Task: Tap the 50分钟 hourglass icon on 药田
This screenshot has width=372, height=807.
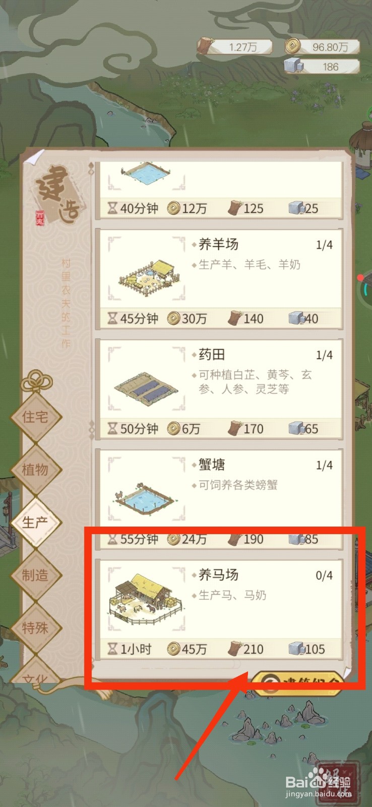Action: pos(113,429)
